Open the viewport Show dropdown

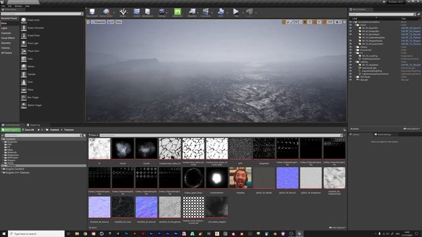(119, 22)
